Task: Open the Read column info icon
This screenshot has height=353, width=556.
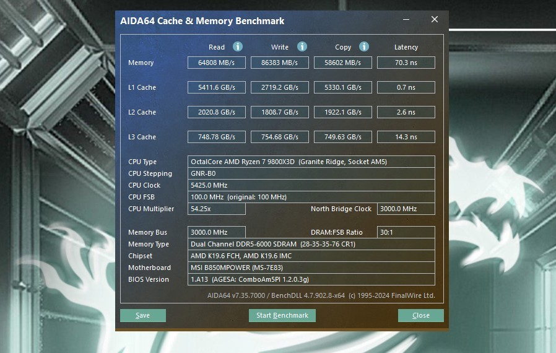Action: coord(238,46)
